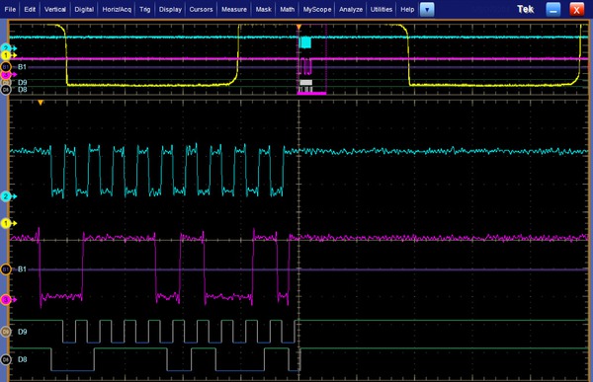Open the Horiz/Acq menu
This screenshot has width=593, height=382.
coord(117,10)
